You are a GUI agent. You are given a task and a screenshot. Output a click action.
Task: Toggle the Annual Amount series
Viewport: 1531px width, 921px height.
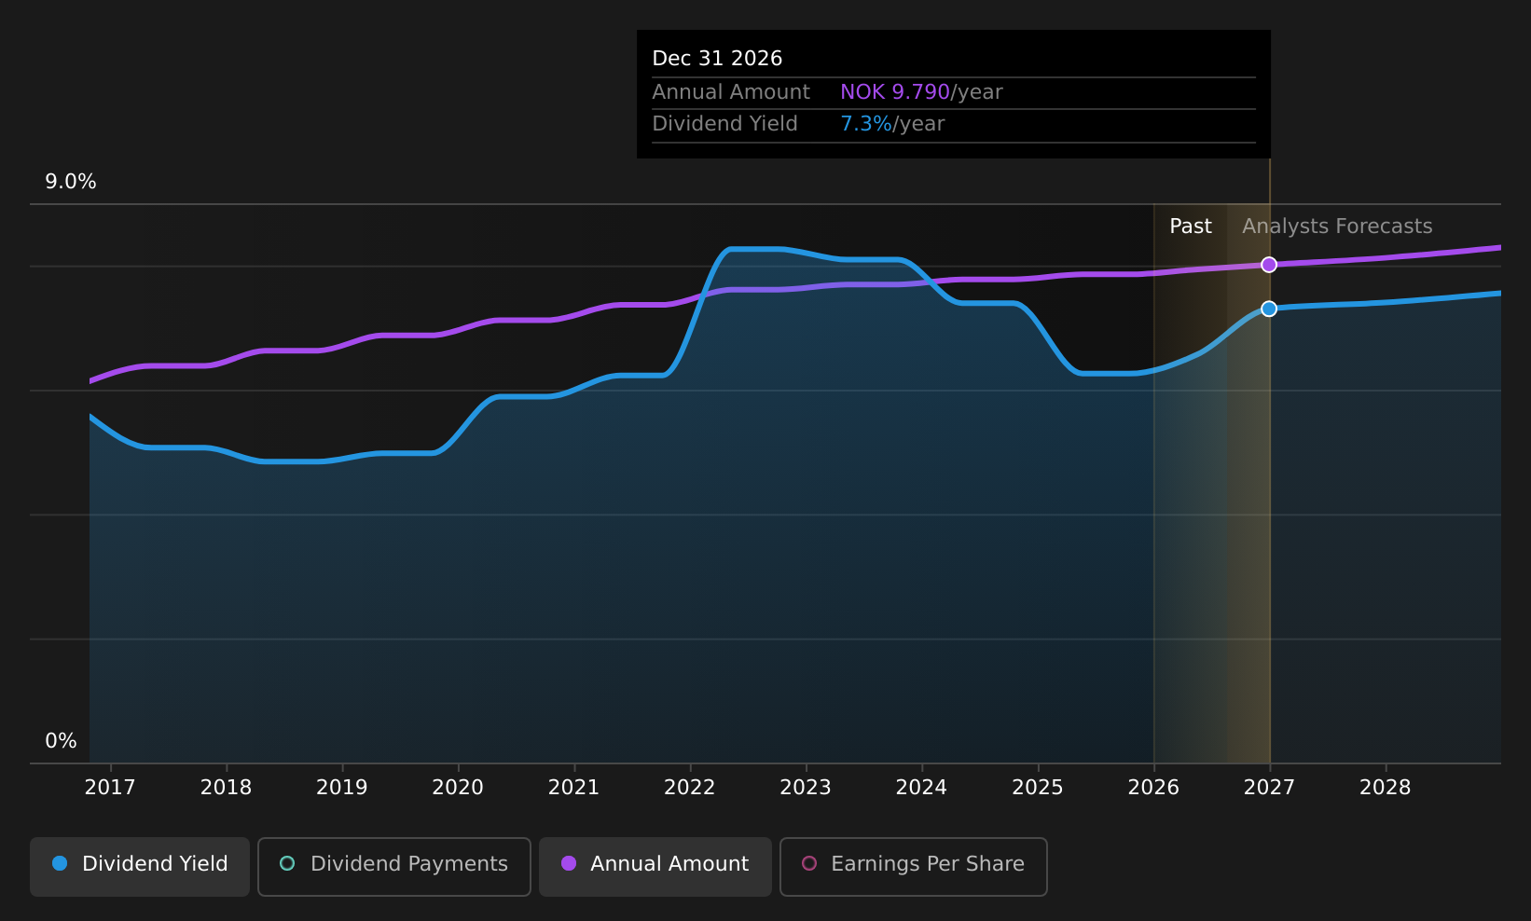pyautogui.click(x=655, y=866)
